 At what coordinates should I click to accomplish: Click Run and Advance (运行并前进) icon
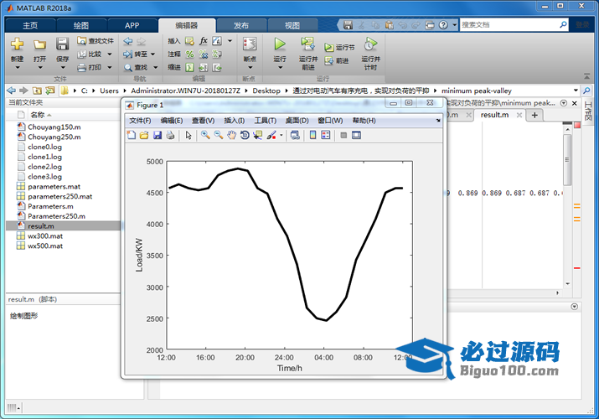(x=308, y=44)
